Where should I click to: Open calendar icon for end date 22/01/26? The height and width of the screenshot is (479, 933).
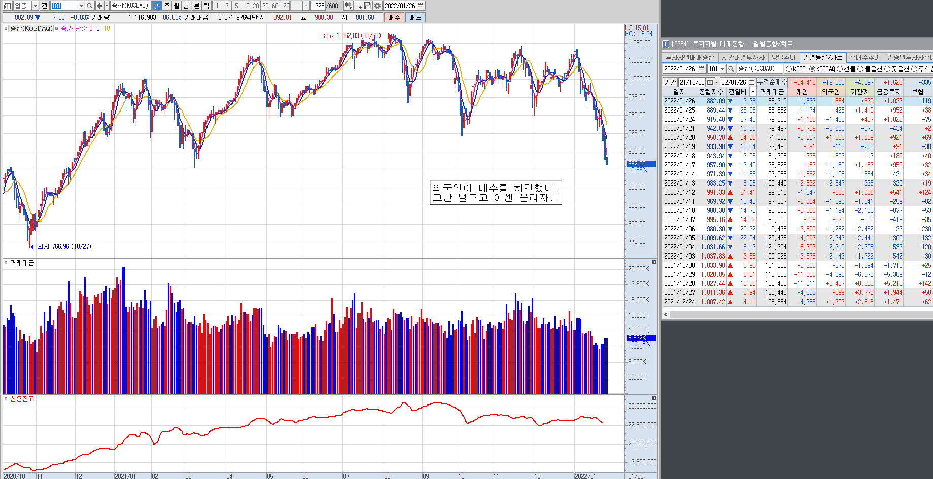752,82
